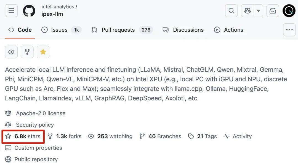Viewport: 298px width, 165px height.
Task: Open the Actions tab
Action: click(228, 30)
